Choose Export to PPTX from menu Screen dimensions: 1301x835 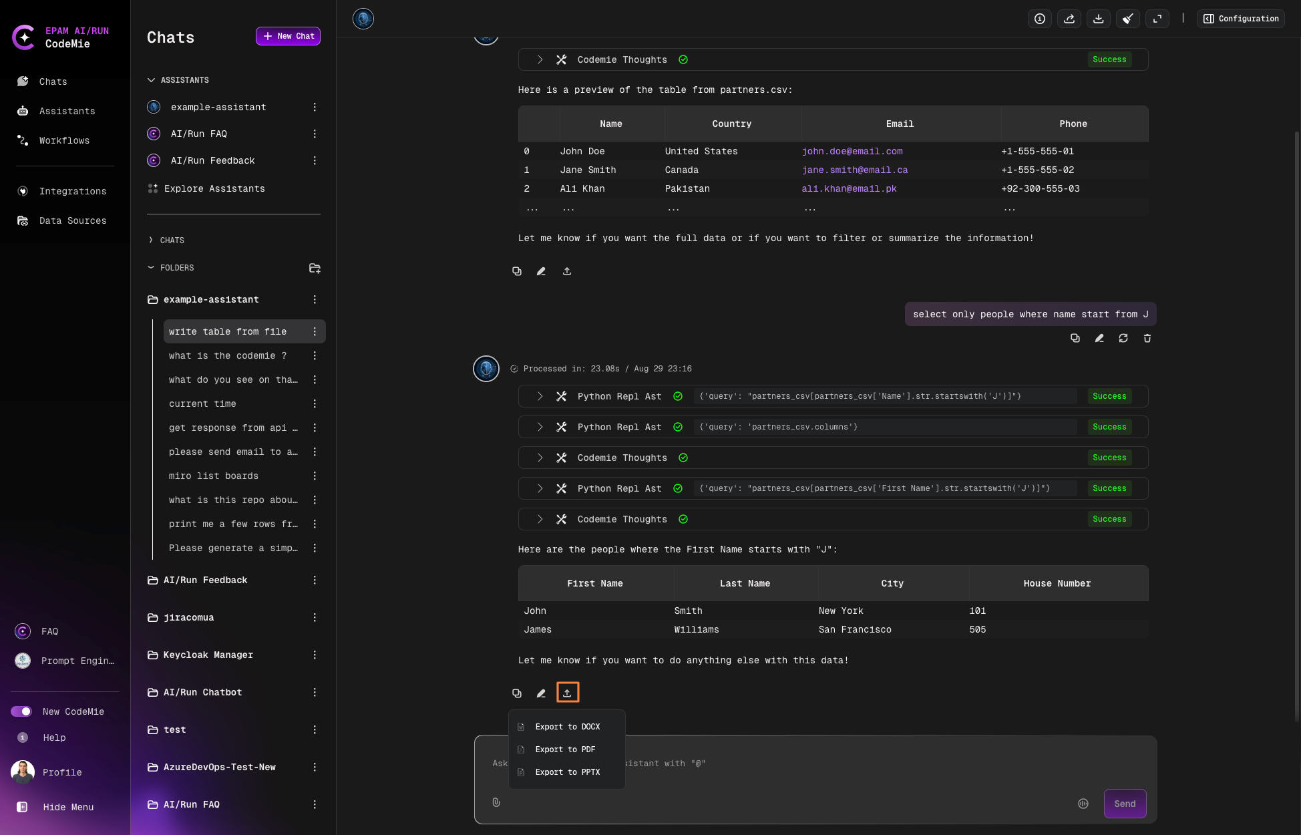[567, 772]
